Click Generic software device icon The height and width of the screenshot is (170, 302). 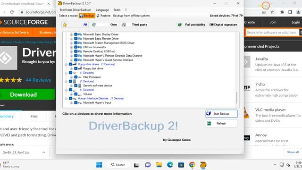80,85
